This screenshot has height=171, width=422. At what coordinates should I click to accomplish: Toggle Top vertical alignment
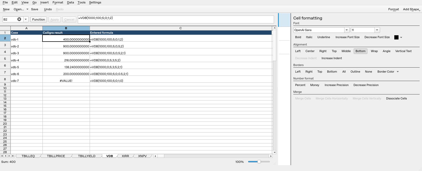pos(334,51)
